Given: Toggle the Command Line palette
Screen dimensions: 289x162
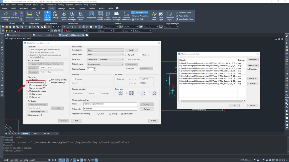Looking at the screenshot, I should pyautogui.click(x=140, y=13).
